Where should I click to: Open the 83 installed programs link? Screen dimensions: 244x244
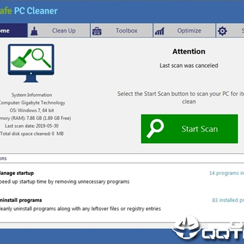point(228,200)
